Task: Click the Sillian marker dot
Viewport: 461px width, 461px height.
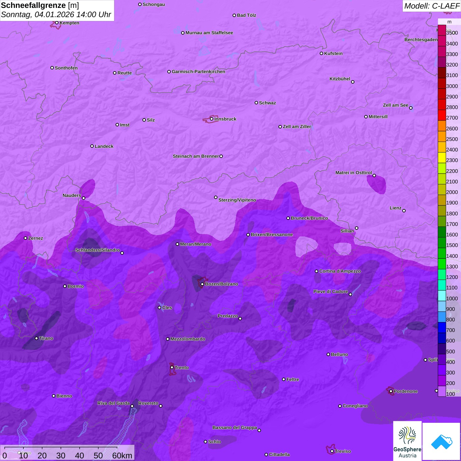Action: [x=357, y=228]
